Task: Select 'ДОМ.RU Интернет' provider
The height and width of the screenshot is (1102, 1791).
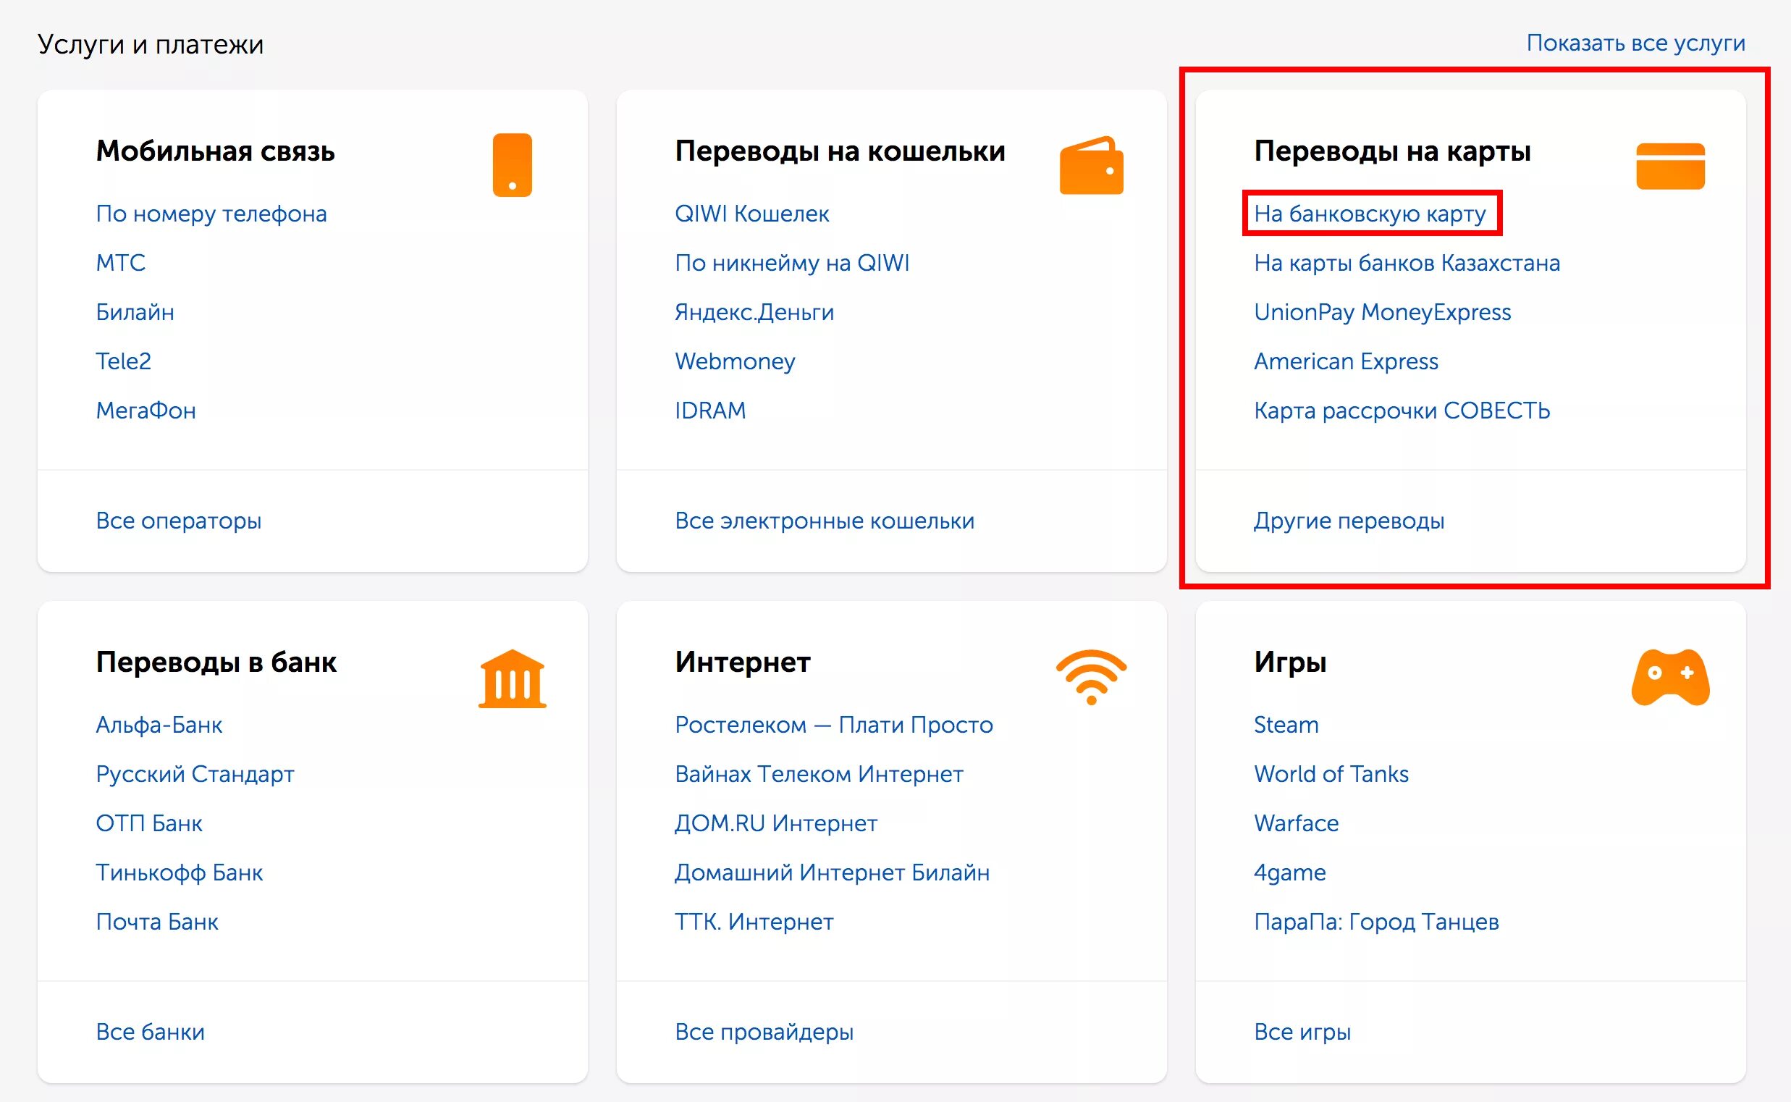Action: coord(776,823)
